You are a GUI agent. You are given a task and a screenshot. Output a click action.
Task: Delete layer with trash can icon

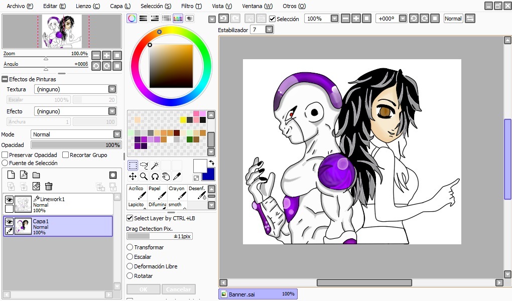(x=49, y=187)
